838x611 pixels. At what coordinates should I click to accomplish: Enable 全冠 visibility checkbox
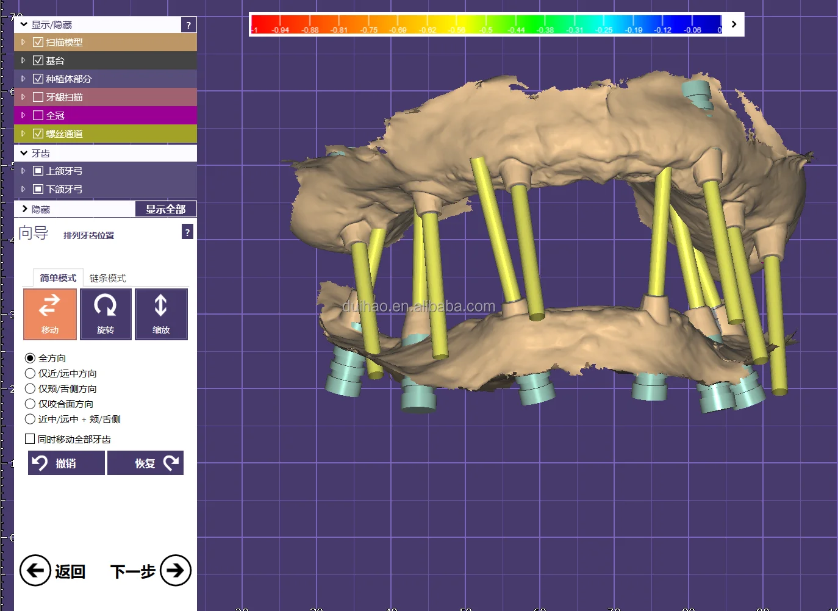coord(38,115)
